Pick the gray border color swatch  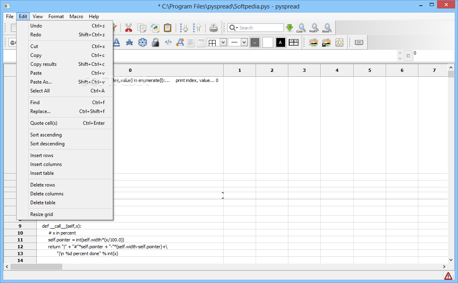255,42
